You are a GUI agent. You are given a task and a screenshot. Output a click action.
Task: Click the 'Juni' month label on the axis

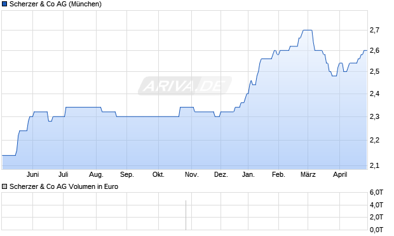pos(32,174)
